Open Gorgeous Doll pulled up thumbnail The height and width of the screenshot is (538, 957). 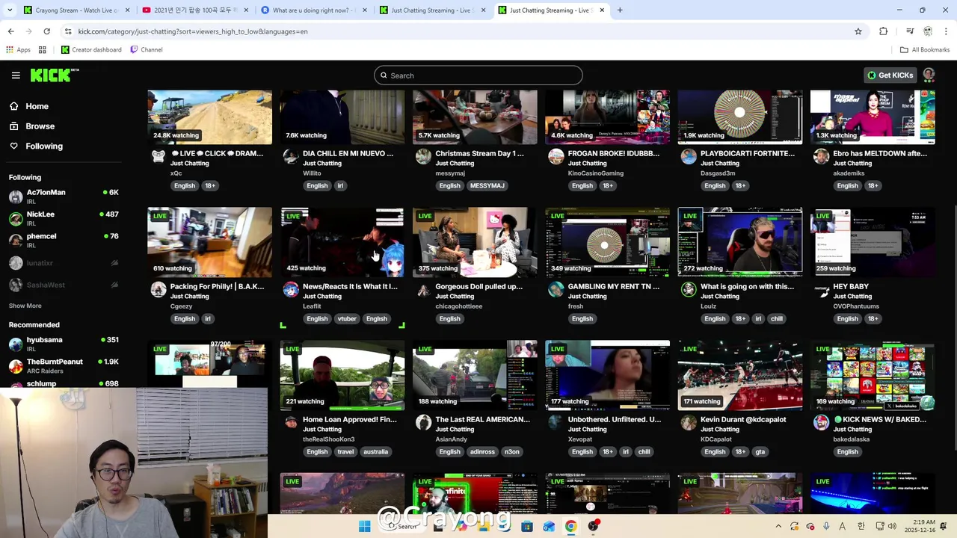475,242
